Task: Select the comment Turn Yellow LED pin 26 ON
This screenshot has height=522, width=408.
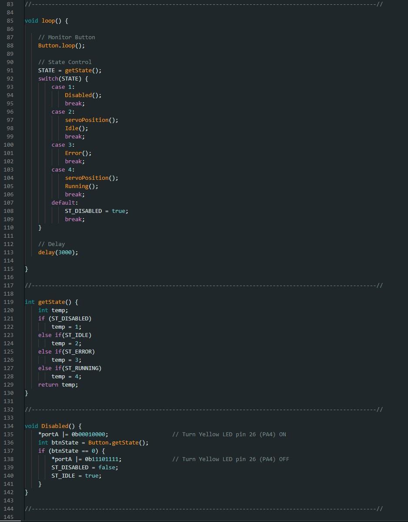Action: (231, 434)
